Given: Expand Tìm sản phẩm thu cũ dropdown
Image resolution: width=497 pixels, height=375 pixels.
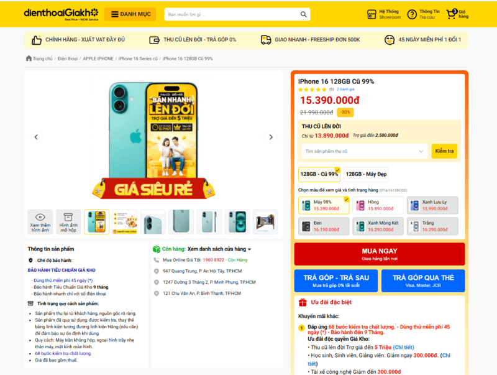Looking at the screenshot, I should (365, 151).
